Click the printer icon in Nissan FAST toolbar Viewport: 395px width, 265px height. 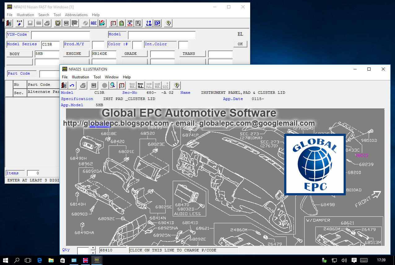coord(47,23)
